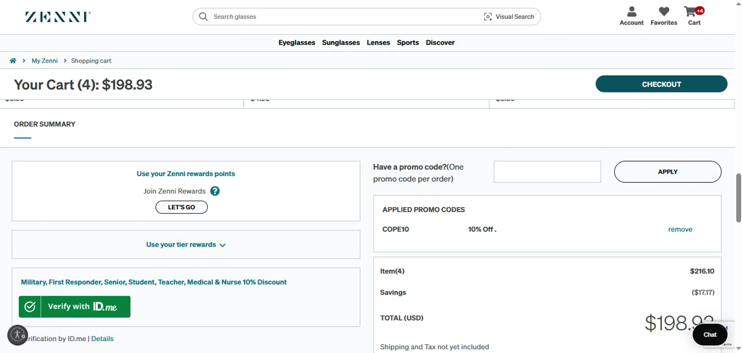Remove the COPE10 promo code
Screen dimensions: 742x353
[680, 229]
